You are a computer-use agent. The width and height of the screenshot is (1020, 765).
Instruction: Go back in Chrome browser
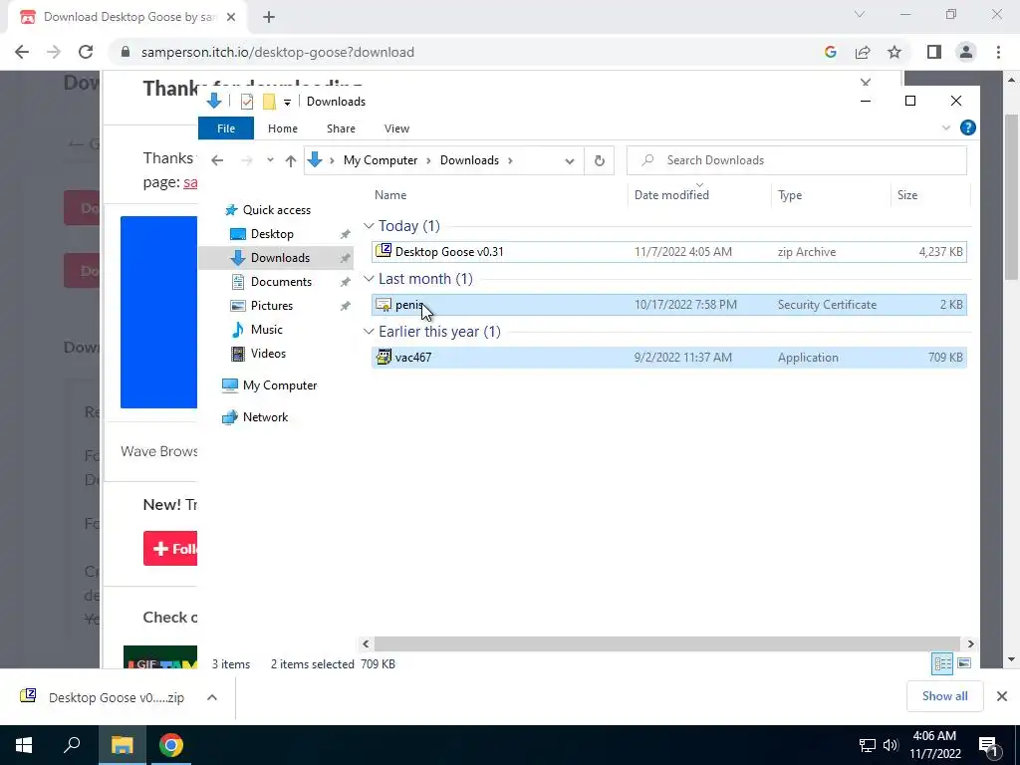[22, 52]
